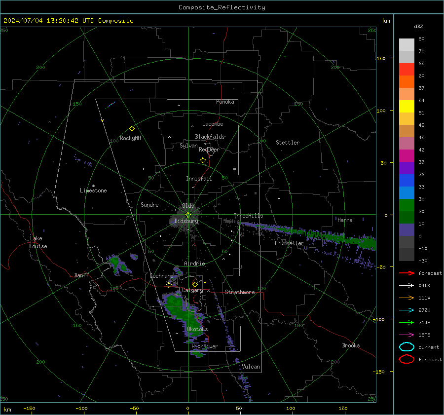Click the red 65 dBZ color swatch

pos(407,69)
